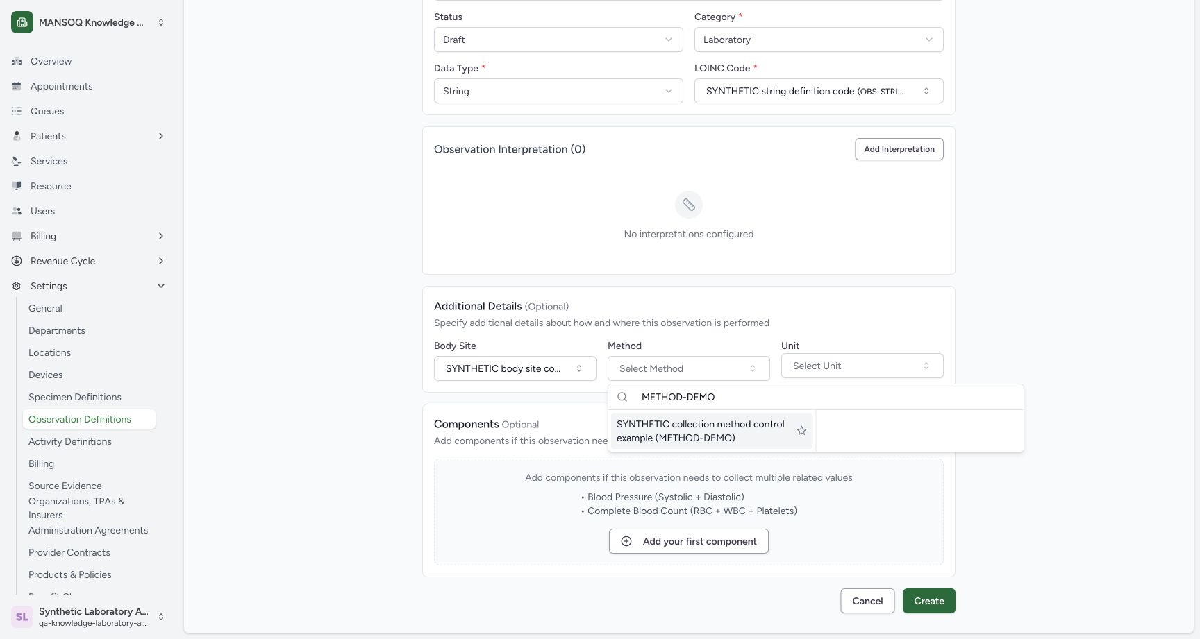Click the Patients person icon
1200x639 pixels.
click(x=17, y=136)
